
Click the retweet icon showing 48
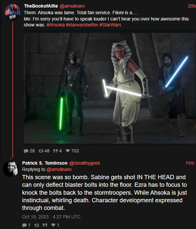(41, 151)
